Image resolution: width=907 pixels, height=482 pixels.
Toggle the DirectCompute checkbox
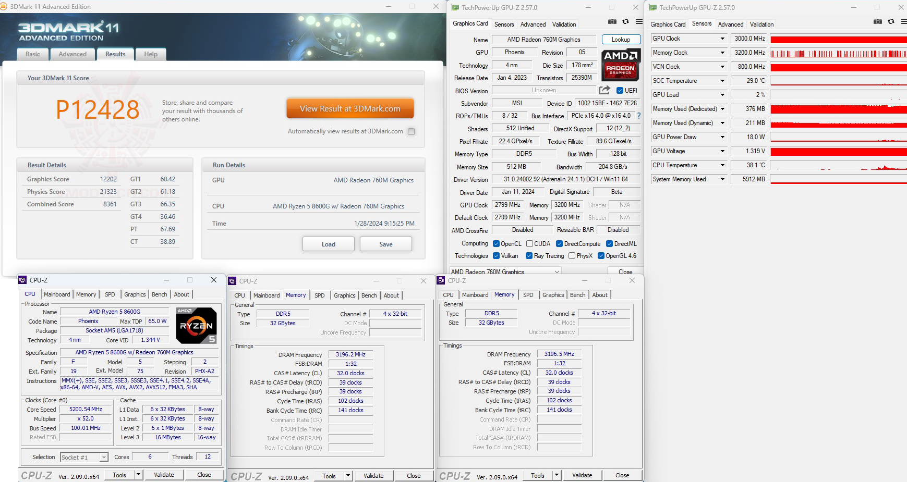click(560, 244)
